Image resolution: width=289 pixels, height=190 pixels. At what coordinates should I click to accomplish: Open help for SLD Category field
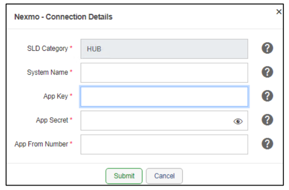(267, 48)
